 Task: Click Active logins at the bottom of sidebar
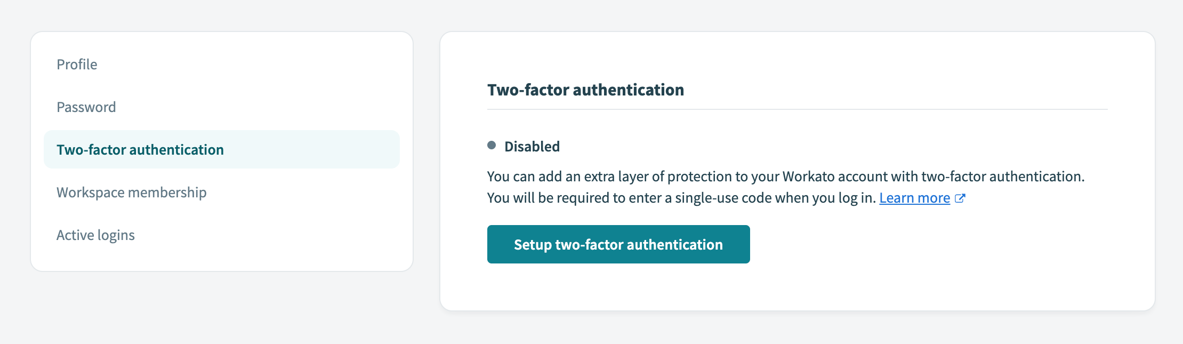[x=95, y=235]
